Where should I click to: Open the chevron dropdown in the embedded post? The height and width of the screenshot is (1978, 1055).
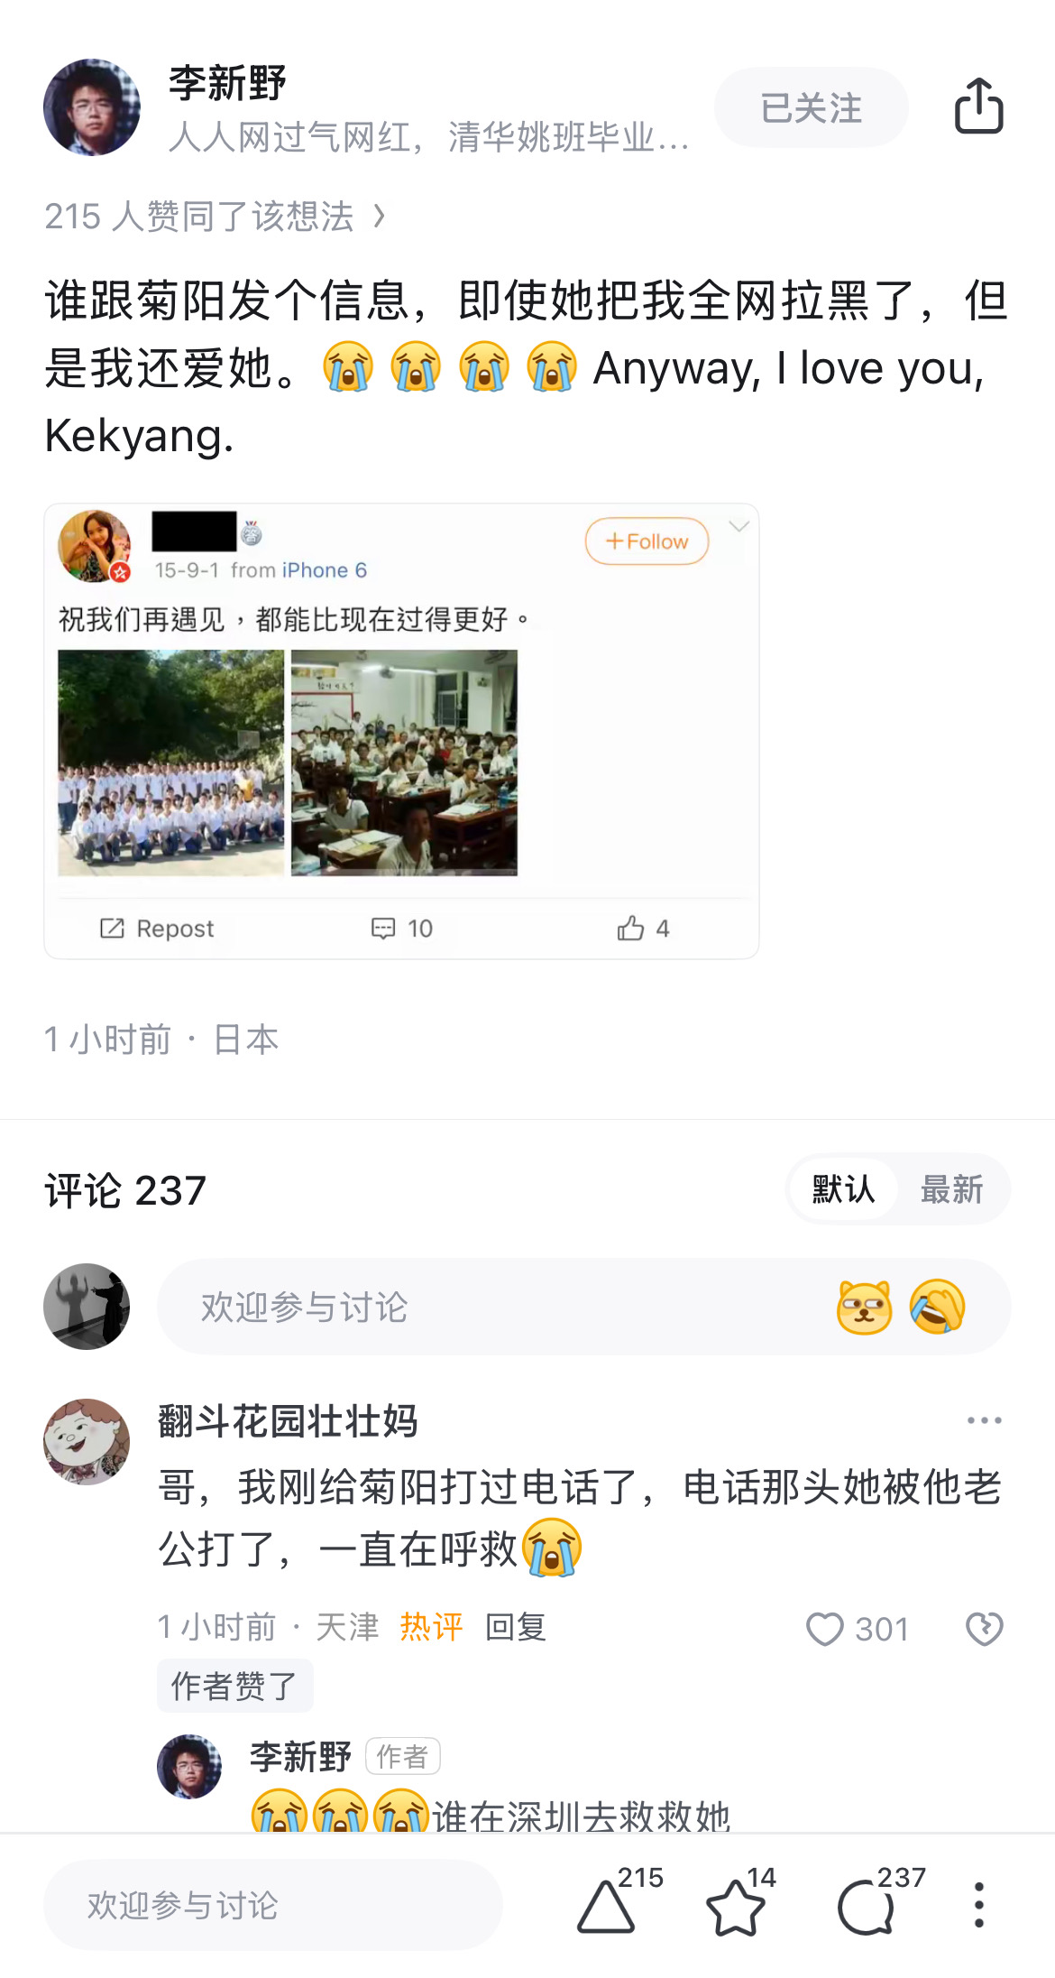click(x=738, y=527)
